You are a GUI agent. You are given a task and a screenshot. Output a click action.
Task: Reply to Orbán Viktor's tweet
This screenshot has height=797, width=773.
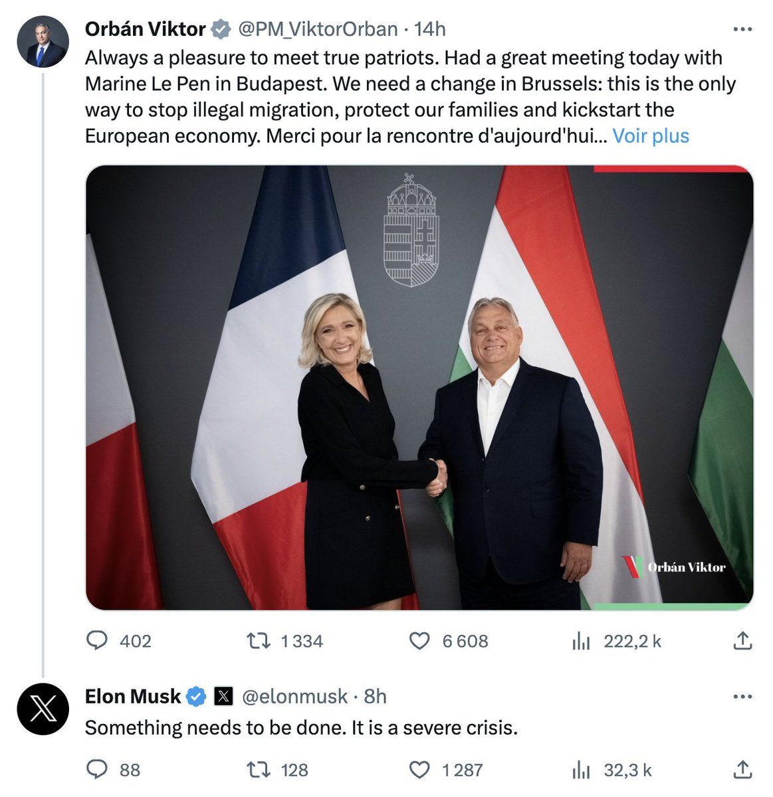[98, 641]
